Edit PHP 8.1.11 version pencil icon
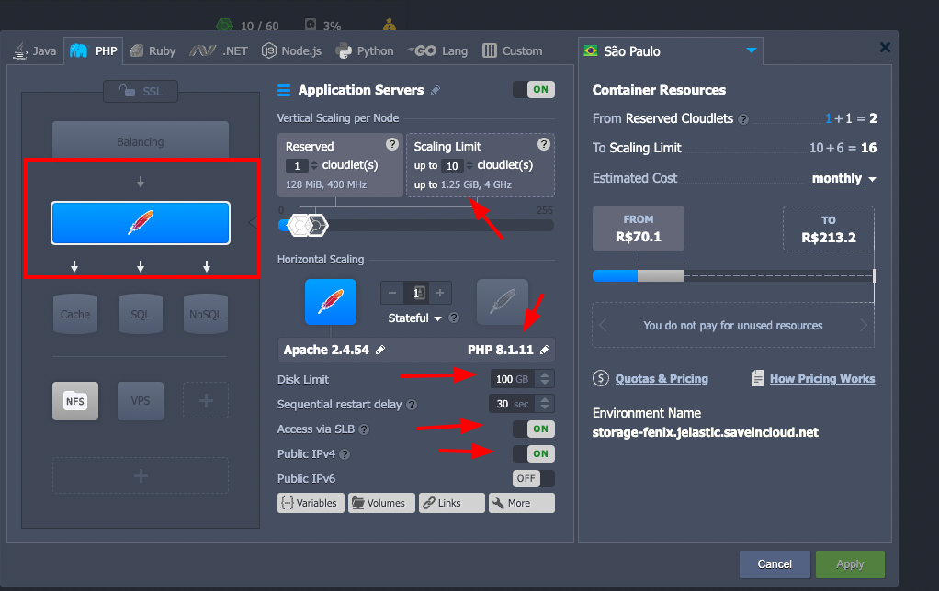 pyautogui.click(x=545, y=351)
